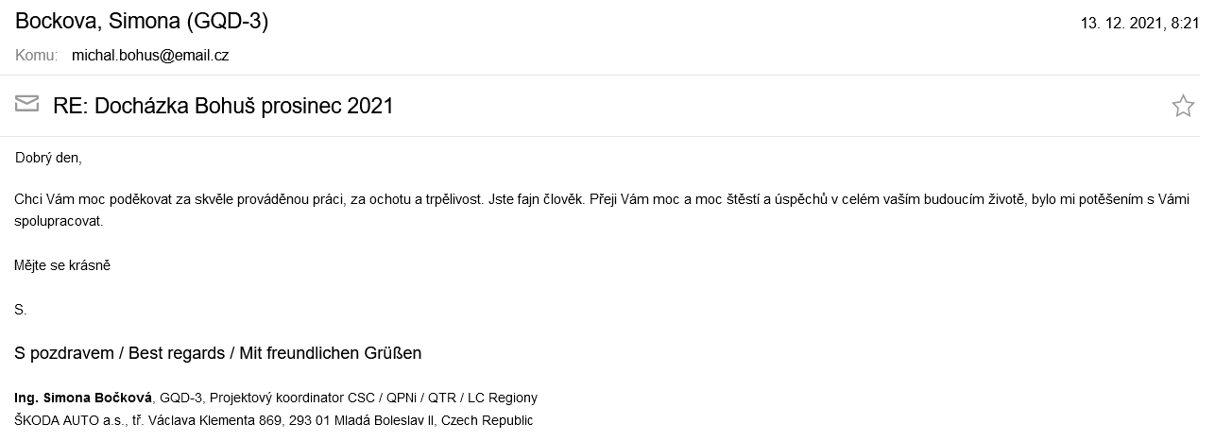1215x441 pixels.
Task: Click the signature initial S.
Action: click(x=21, y=309)
